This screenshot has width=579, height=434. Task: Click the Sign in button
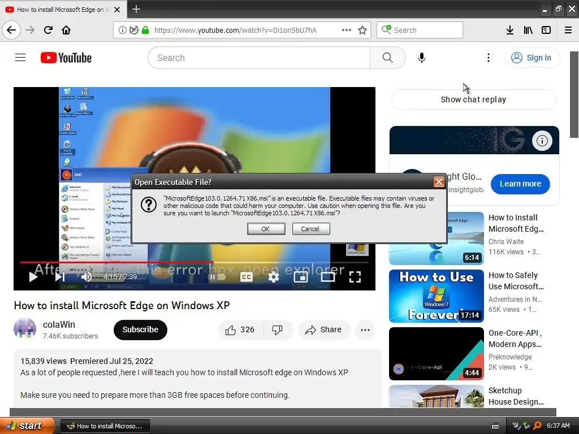532,58
